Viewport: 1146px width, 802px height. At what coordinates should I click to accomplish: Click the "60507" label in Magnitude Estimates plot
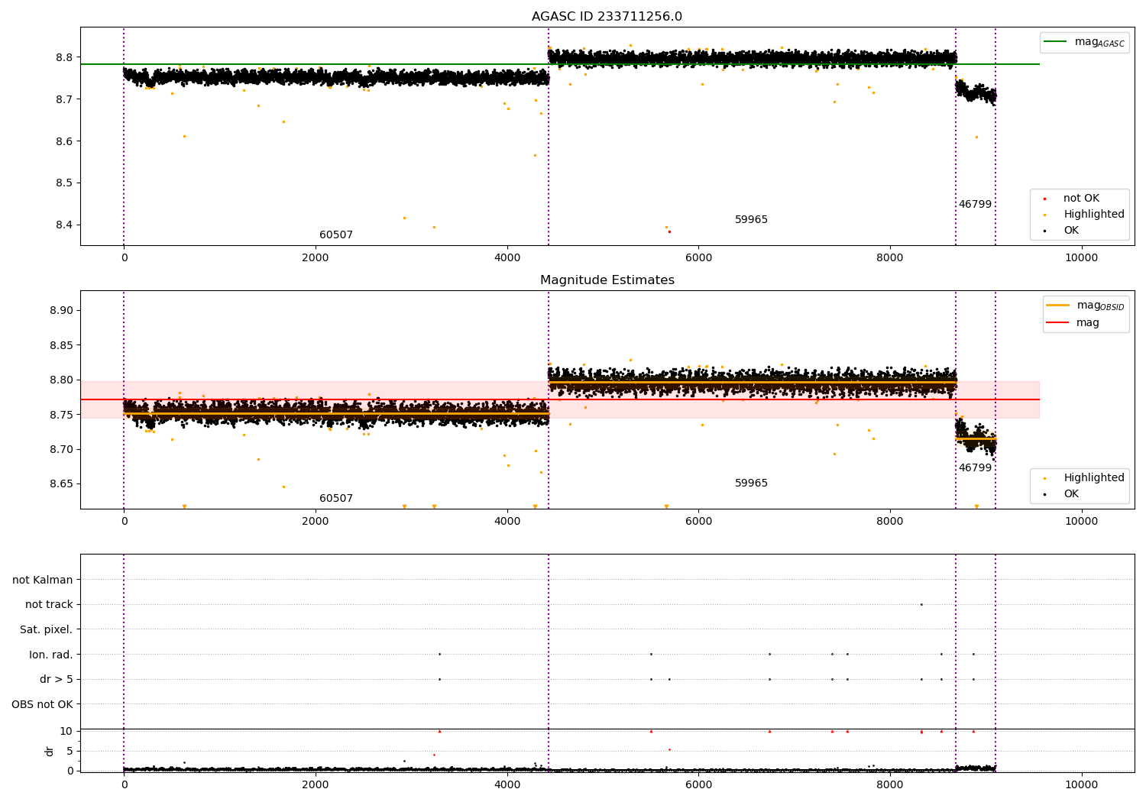[336, 499]
